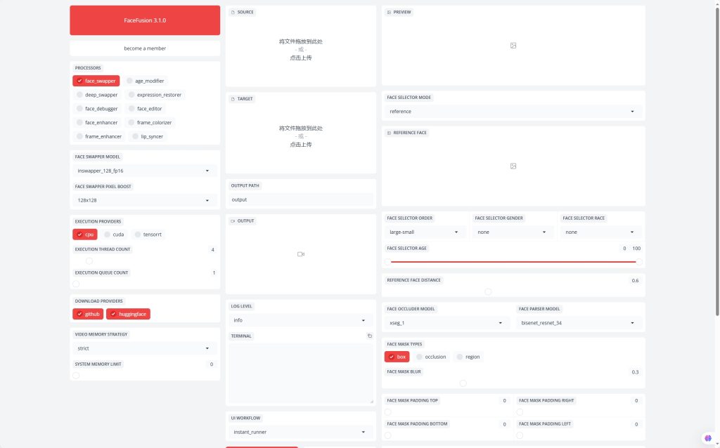Click the image placeholder icon in Reference Face
This screenshot has height=448, width=720.
click(513, 166)
